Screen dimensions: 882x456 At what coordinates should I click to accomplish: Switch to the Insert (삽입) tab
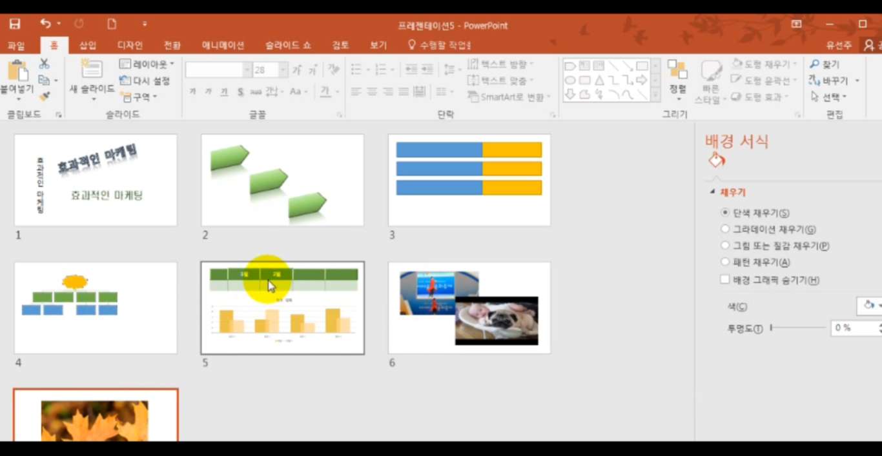[88, 45]
